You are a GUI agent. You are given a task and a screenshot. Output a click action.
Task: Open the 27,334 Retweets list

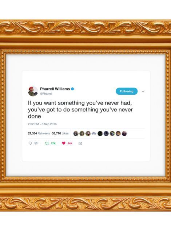coord(39,133)
